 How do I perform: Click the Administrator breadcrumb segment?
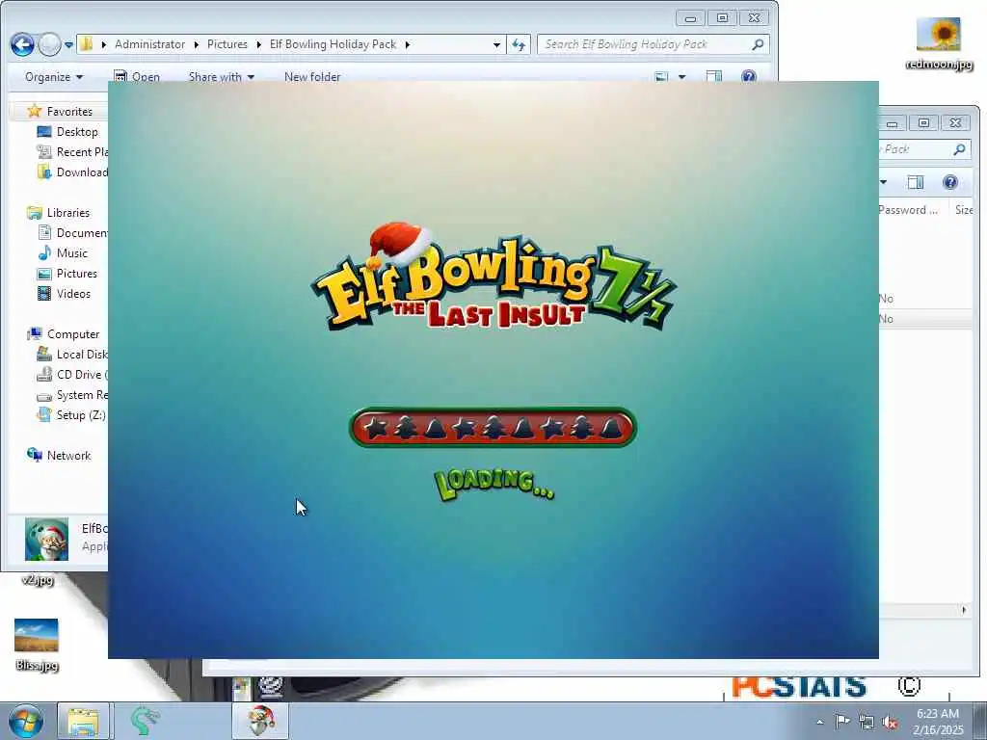[149, 44]
